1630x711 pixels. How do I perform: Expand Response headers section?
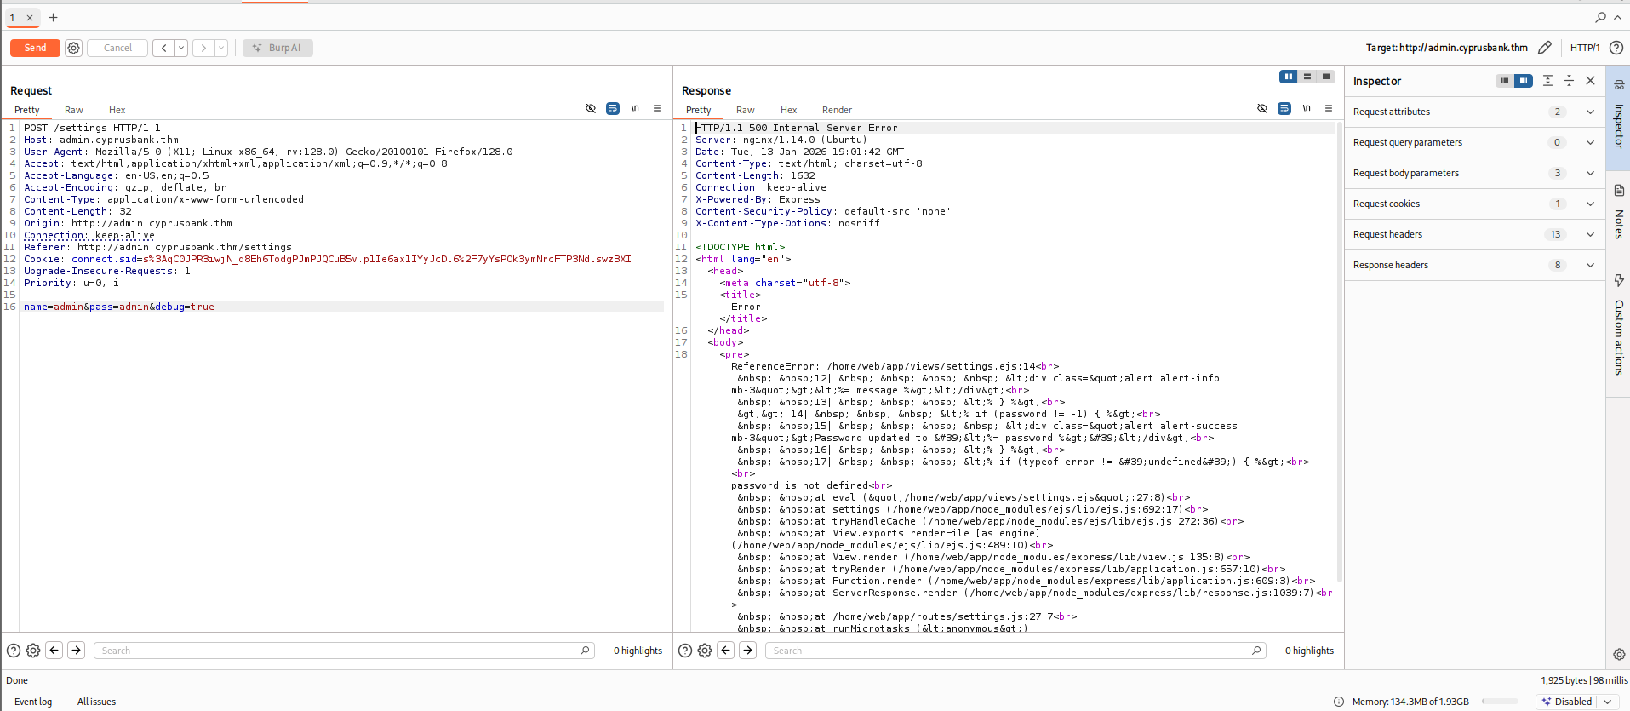point(1589,265)
